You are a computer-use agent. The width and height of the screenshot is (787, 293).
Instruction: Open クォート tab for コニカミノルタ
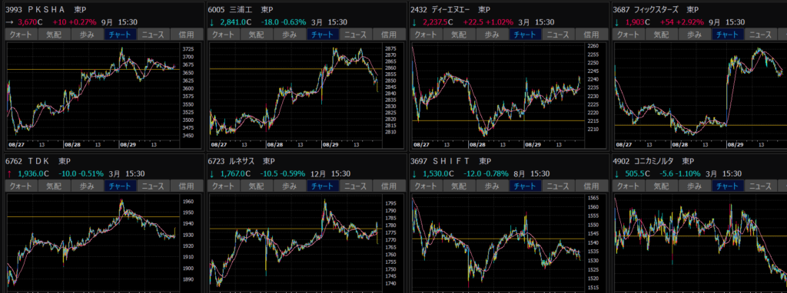[629, 186]
